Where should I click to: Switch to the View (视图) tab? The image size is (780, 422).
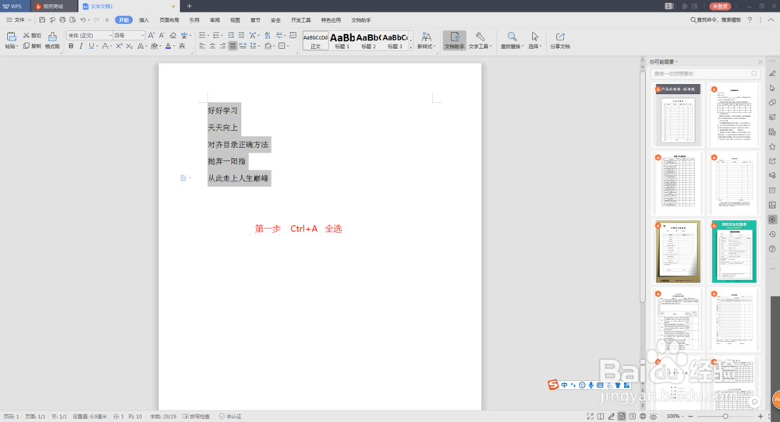coord(235,20)
